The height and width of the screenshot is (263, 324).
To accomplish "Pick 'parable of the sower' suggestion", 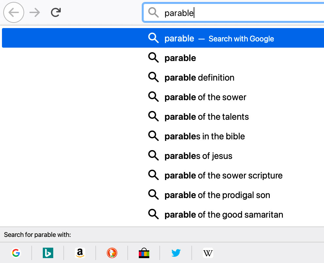I will coord(205,97).
